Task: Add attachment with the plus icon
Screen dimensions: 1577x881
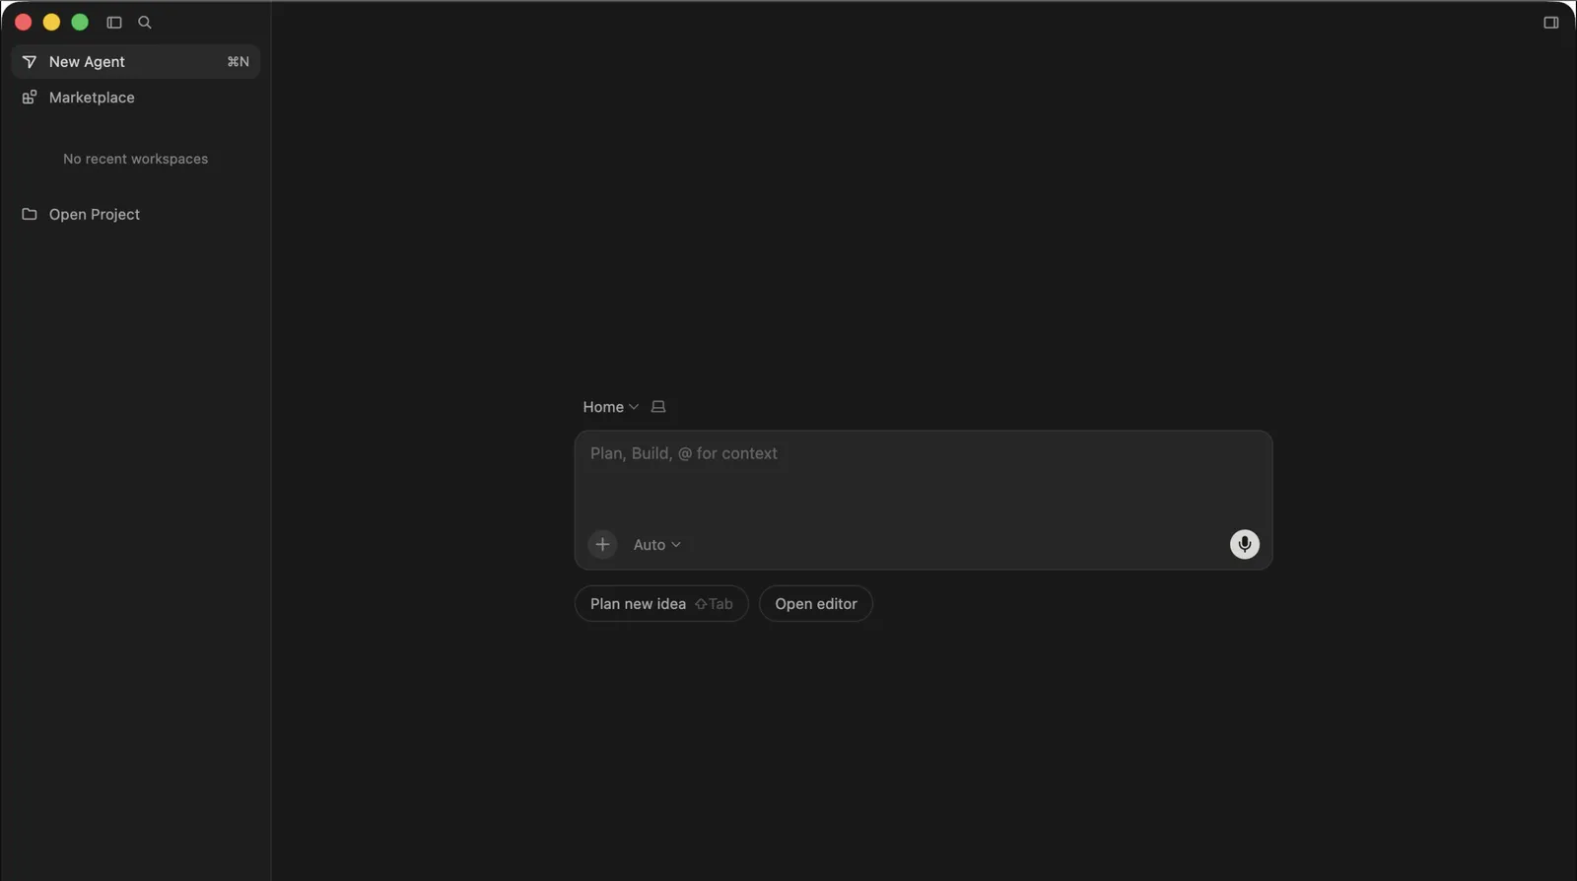Action: 602,544
